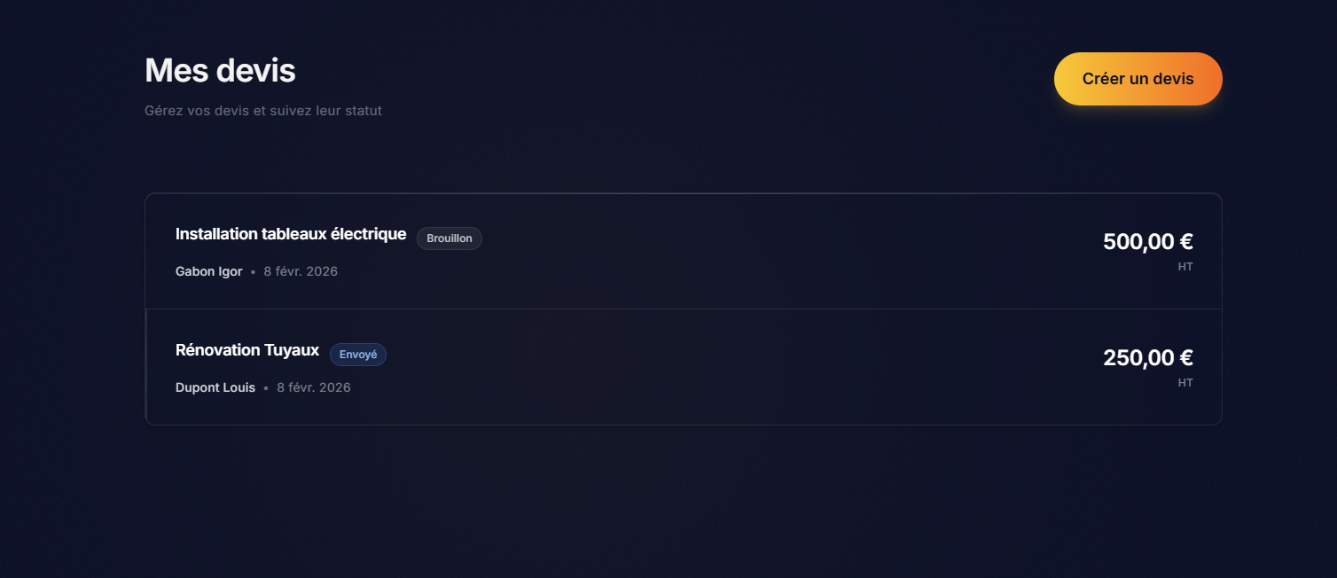Image resolution: width=1337 pixels, height=578 pixels.
Task: Click the subtitle Gérez vos devis text
Action: (x=263, y=112)
